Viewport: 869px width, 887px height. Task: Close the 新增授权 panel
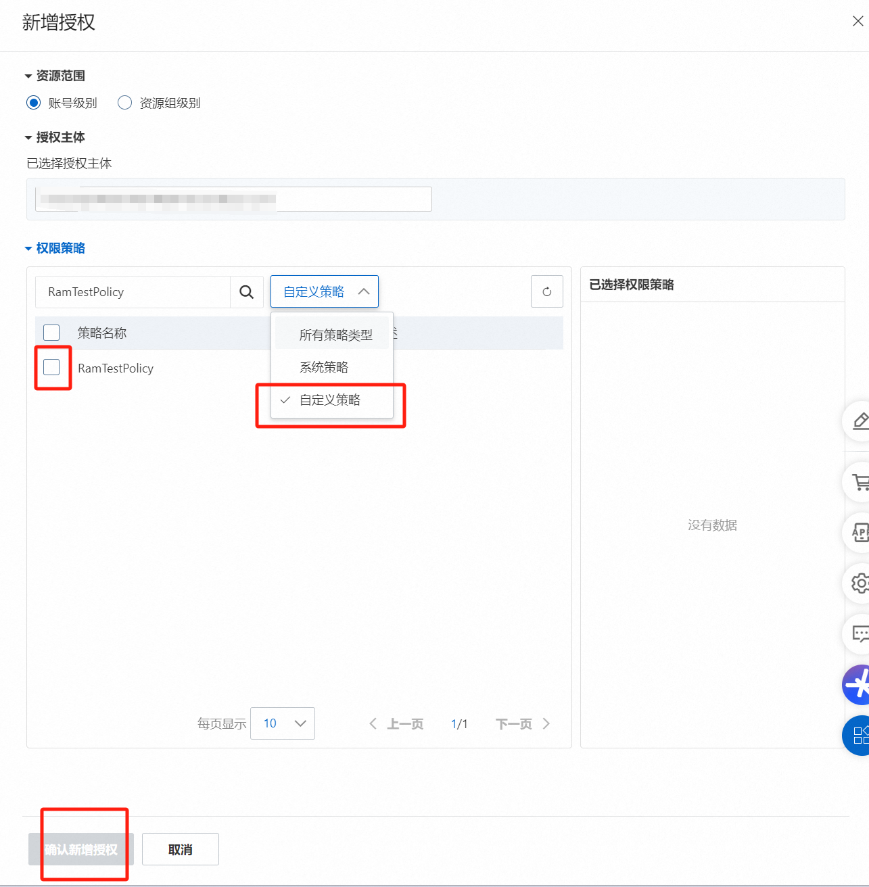[x=858, y=22]
